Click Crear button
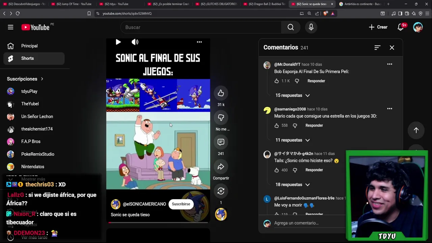 click(378, 27)
